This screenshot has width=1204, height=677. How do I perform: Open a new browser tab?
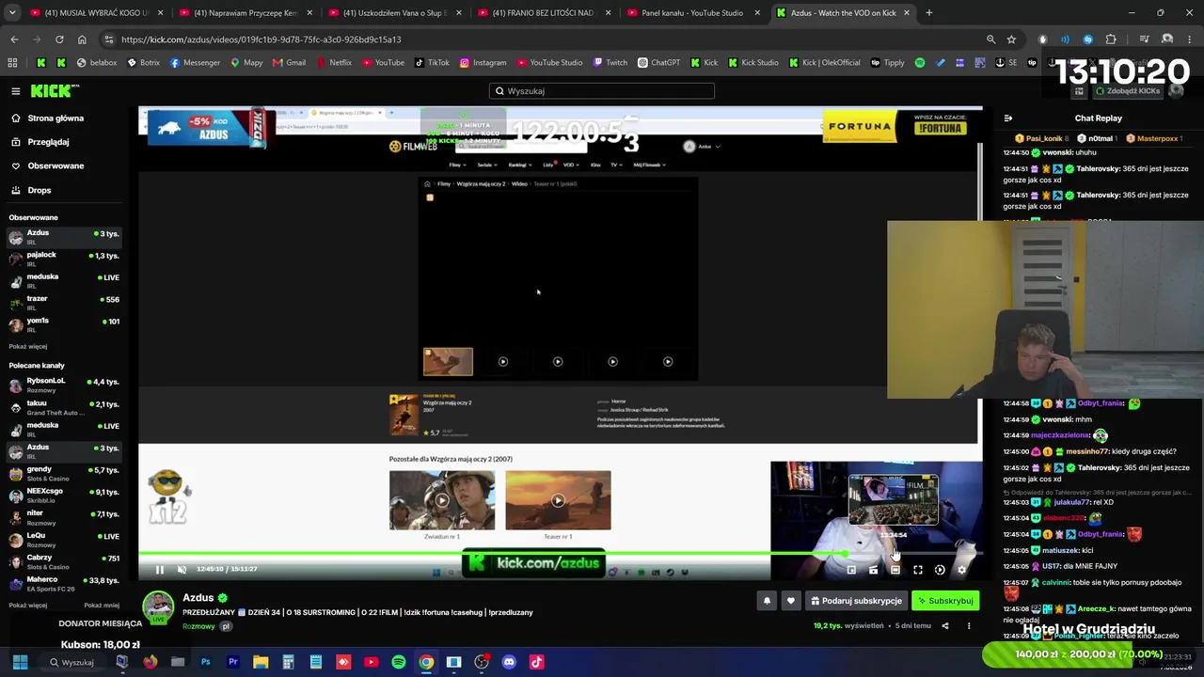[929, 13]
